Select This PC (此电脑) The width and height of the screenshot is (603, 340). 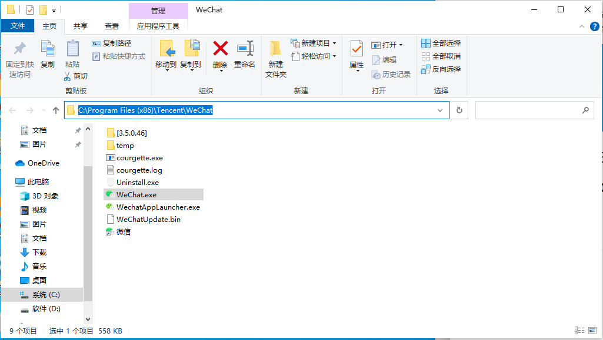[32, 182]
